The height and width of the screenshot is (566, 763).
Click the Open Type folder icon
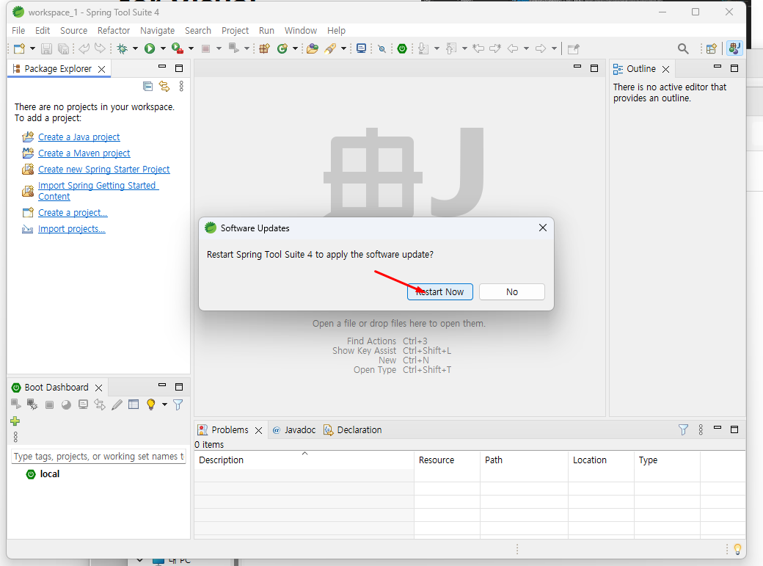tap(313, 48)
